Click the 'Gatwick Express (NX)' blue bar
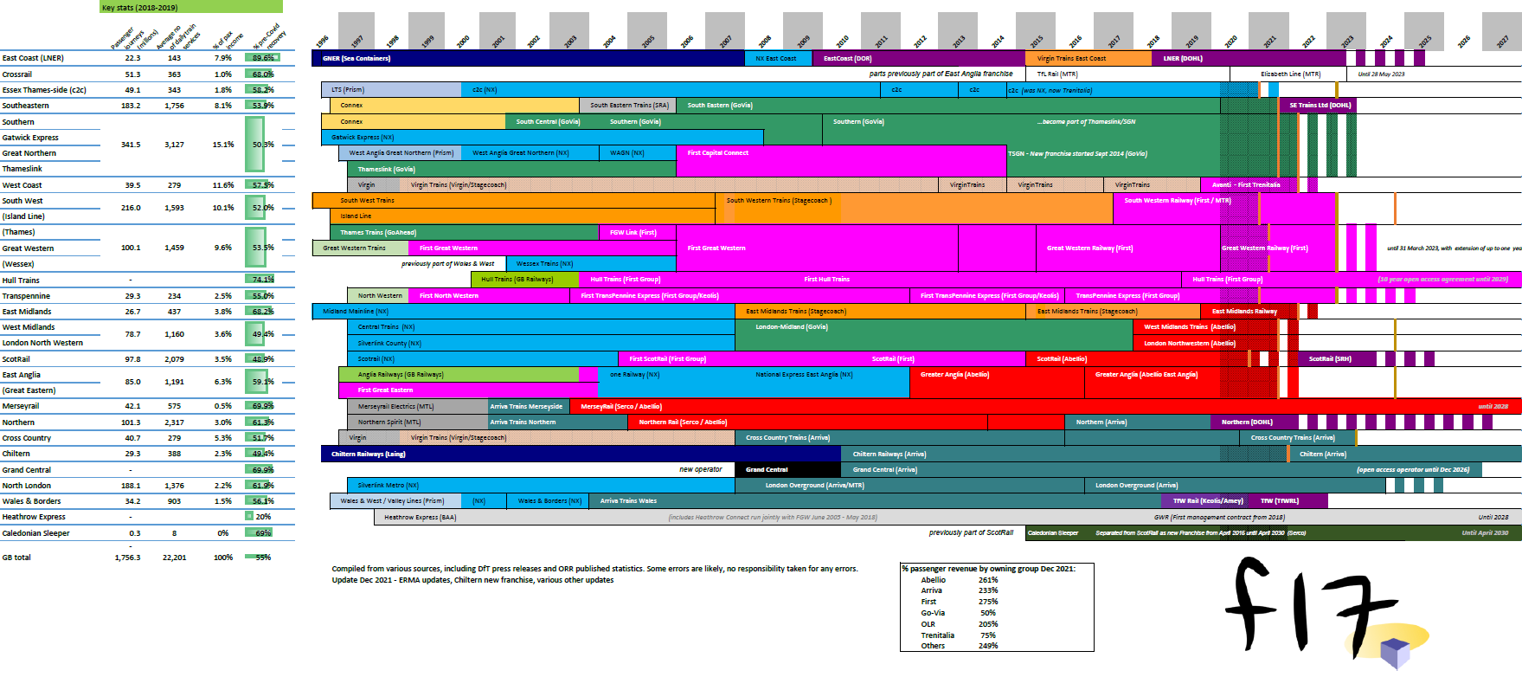1522x677 pixels. 542,138
